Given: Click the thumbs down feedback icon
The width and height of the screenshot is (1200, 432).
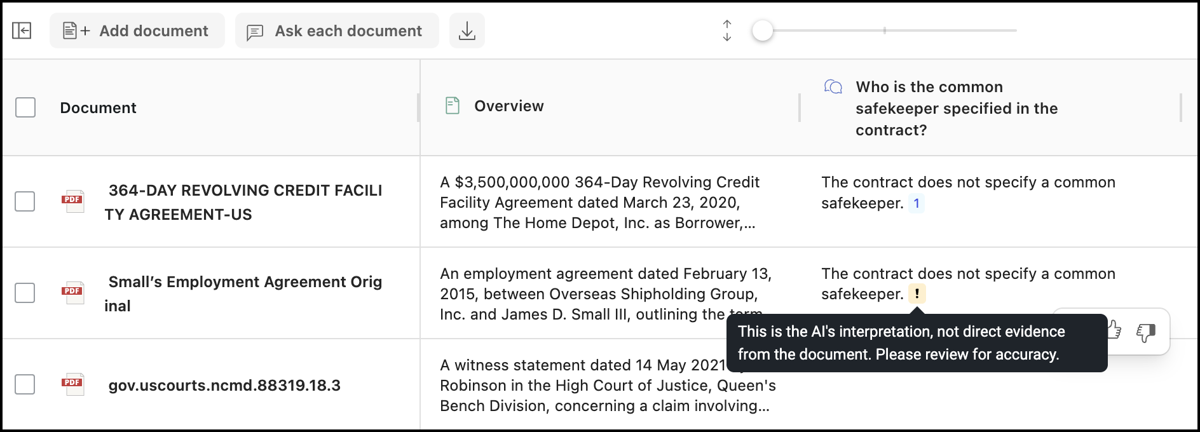Looking at the screenshot, I should [x=1145, y=332].
